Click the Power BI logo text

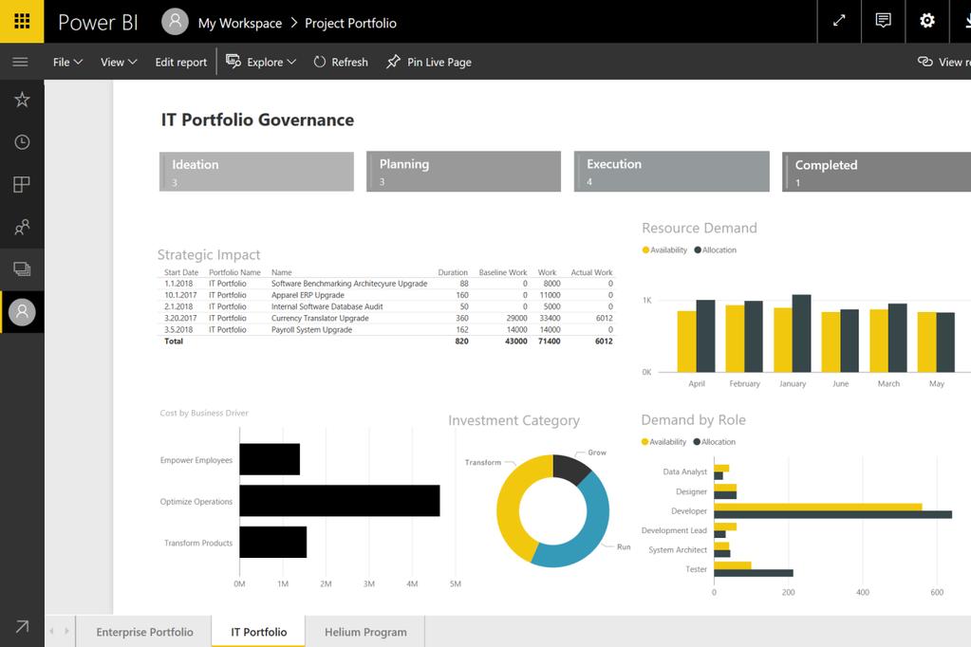tap(98, 22)
